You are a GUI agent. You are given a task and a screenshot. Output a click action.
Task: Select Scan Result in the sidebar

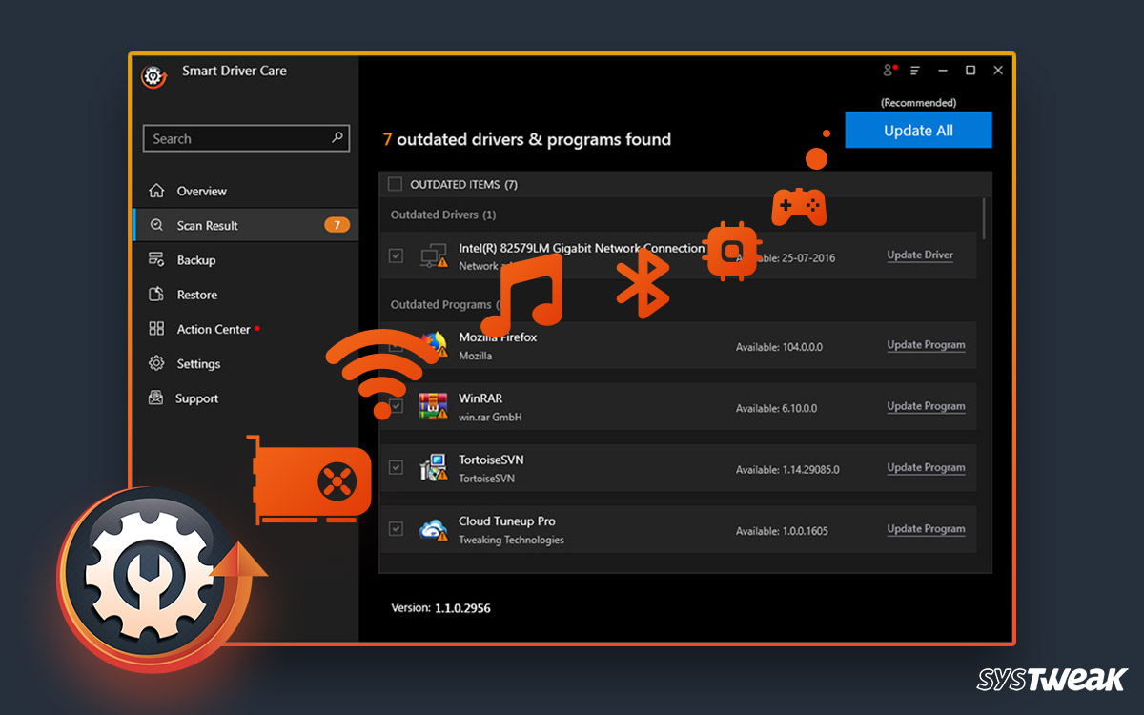point(207,226)
